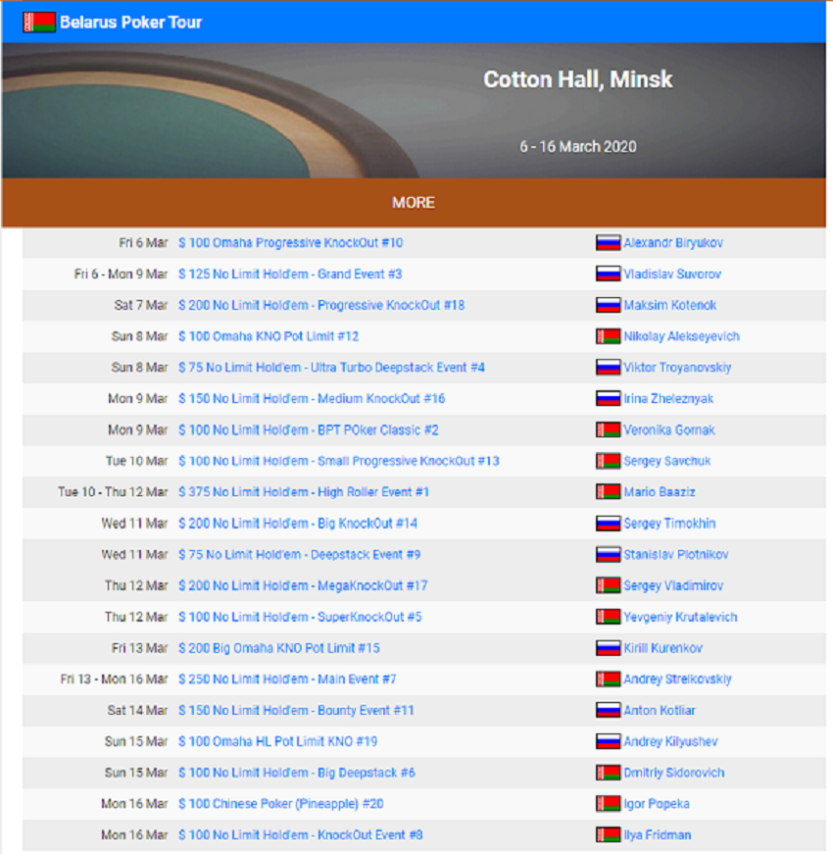The width and height of the screenshot is (833, 854).
Task: Open the Ultra Turbo Deepstack Event #4 link
Action: pyautogui.click(x=331, y=368)
